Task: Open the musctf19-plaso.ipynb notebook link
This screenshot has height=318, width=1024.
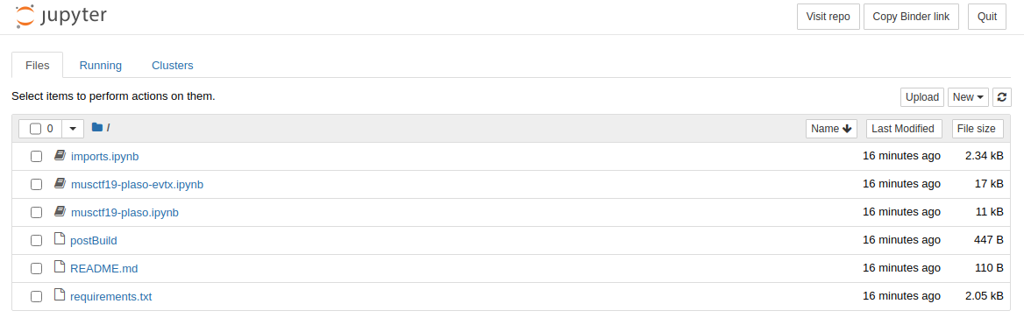Action: coord(124,212)
